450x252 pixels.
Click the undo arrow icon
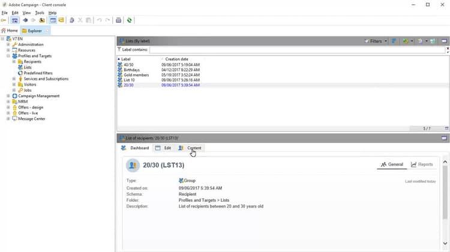pyautogui.click(x=99, y=20)
